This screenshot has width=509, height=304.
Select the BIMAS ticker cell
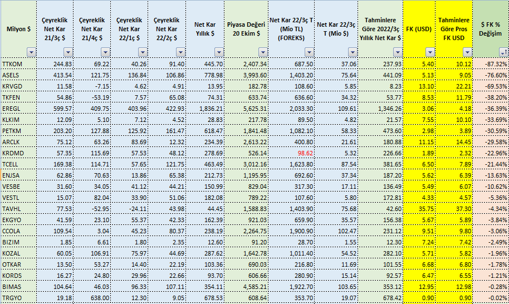(18, 287)
